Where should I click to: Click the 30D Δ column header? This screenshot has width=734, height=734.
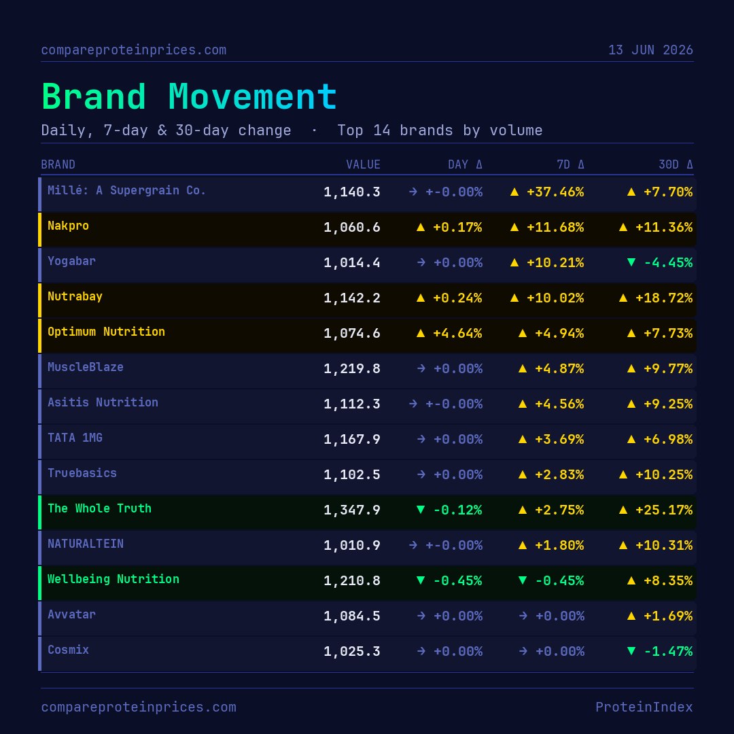[676, 164]
